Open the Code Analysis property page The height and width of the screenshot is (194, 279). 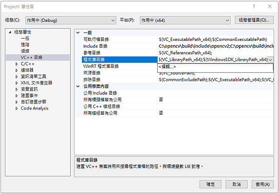(x=34, y=108)
